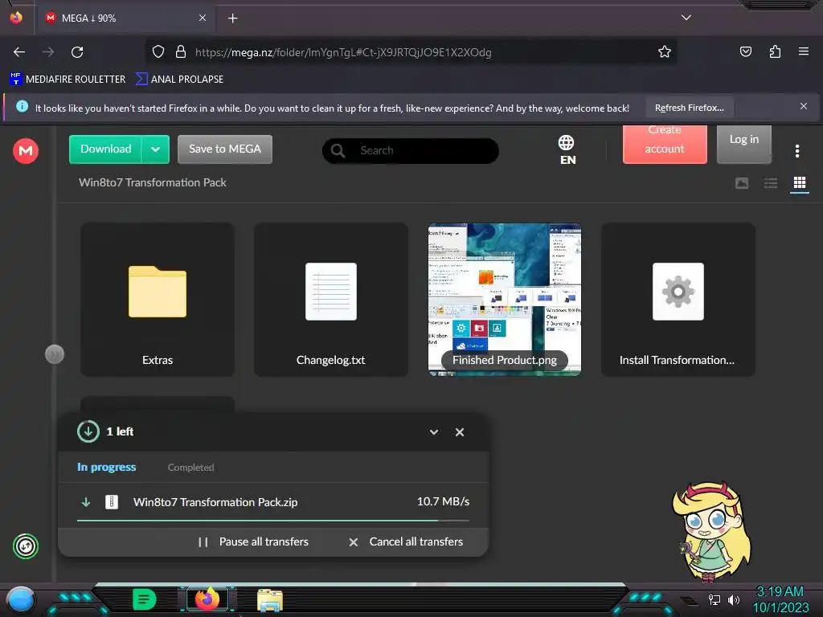Click the 10.7 MB/s transfer speed
The height and width of the screenshot is (617, 823).
[x=443, y=501]
